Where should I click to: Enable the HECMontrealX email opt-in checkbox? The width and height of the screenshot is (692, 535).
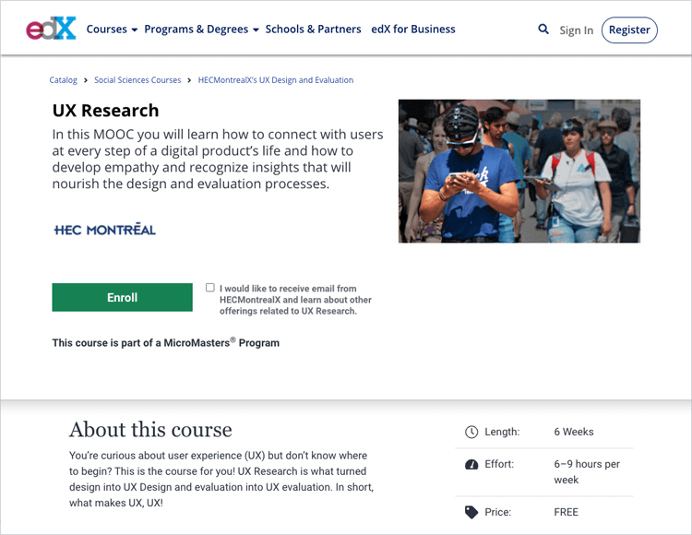pyautogui.click(x=210, y=288)
